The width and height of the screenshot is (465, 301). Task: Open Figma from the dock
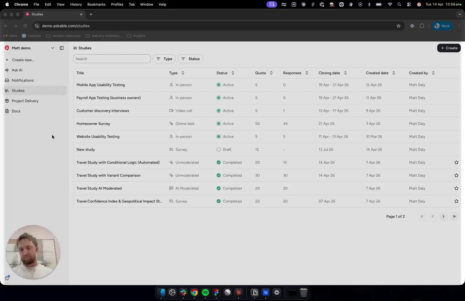click(x=216, y=293)
